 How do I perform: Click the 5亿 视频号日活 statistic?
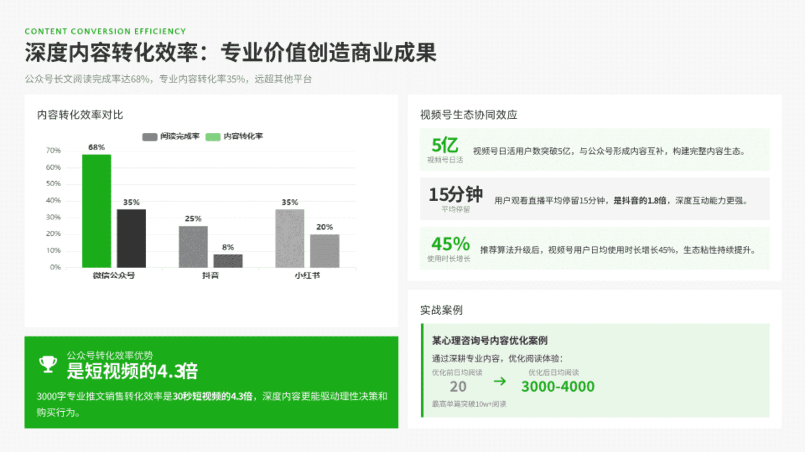pos(445,145)
